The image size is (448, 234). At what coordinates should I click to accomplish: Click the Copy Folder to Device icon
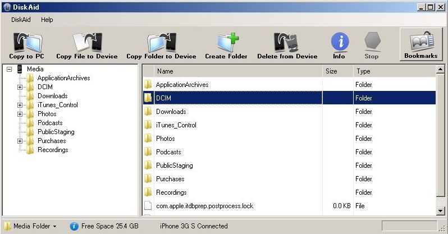pyautogui.click(x=162, y=42)
